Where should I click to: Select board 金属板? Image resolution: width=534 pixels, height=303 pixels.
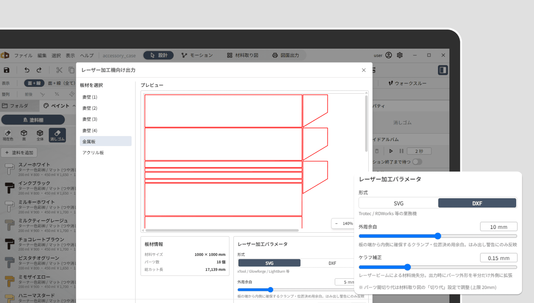pos(105,141)
